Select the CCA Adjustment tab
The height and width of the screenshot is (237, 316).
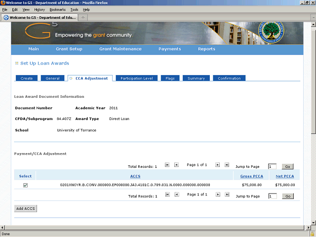(90, 78)
